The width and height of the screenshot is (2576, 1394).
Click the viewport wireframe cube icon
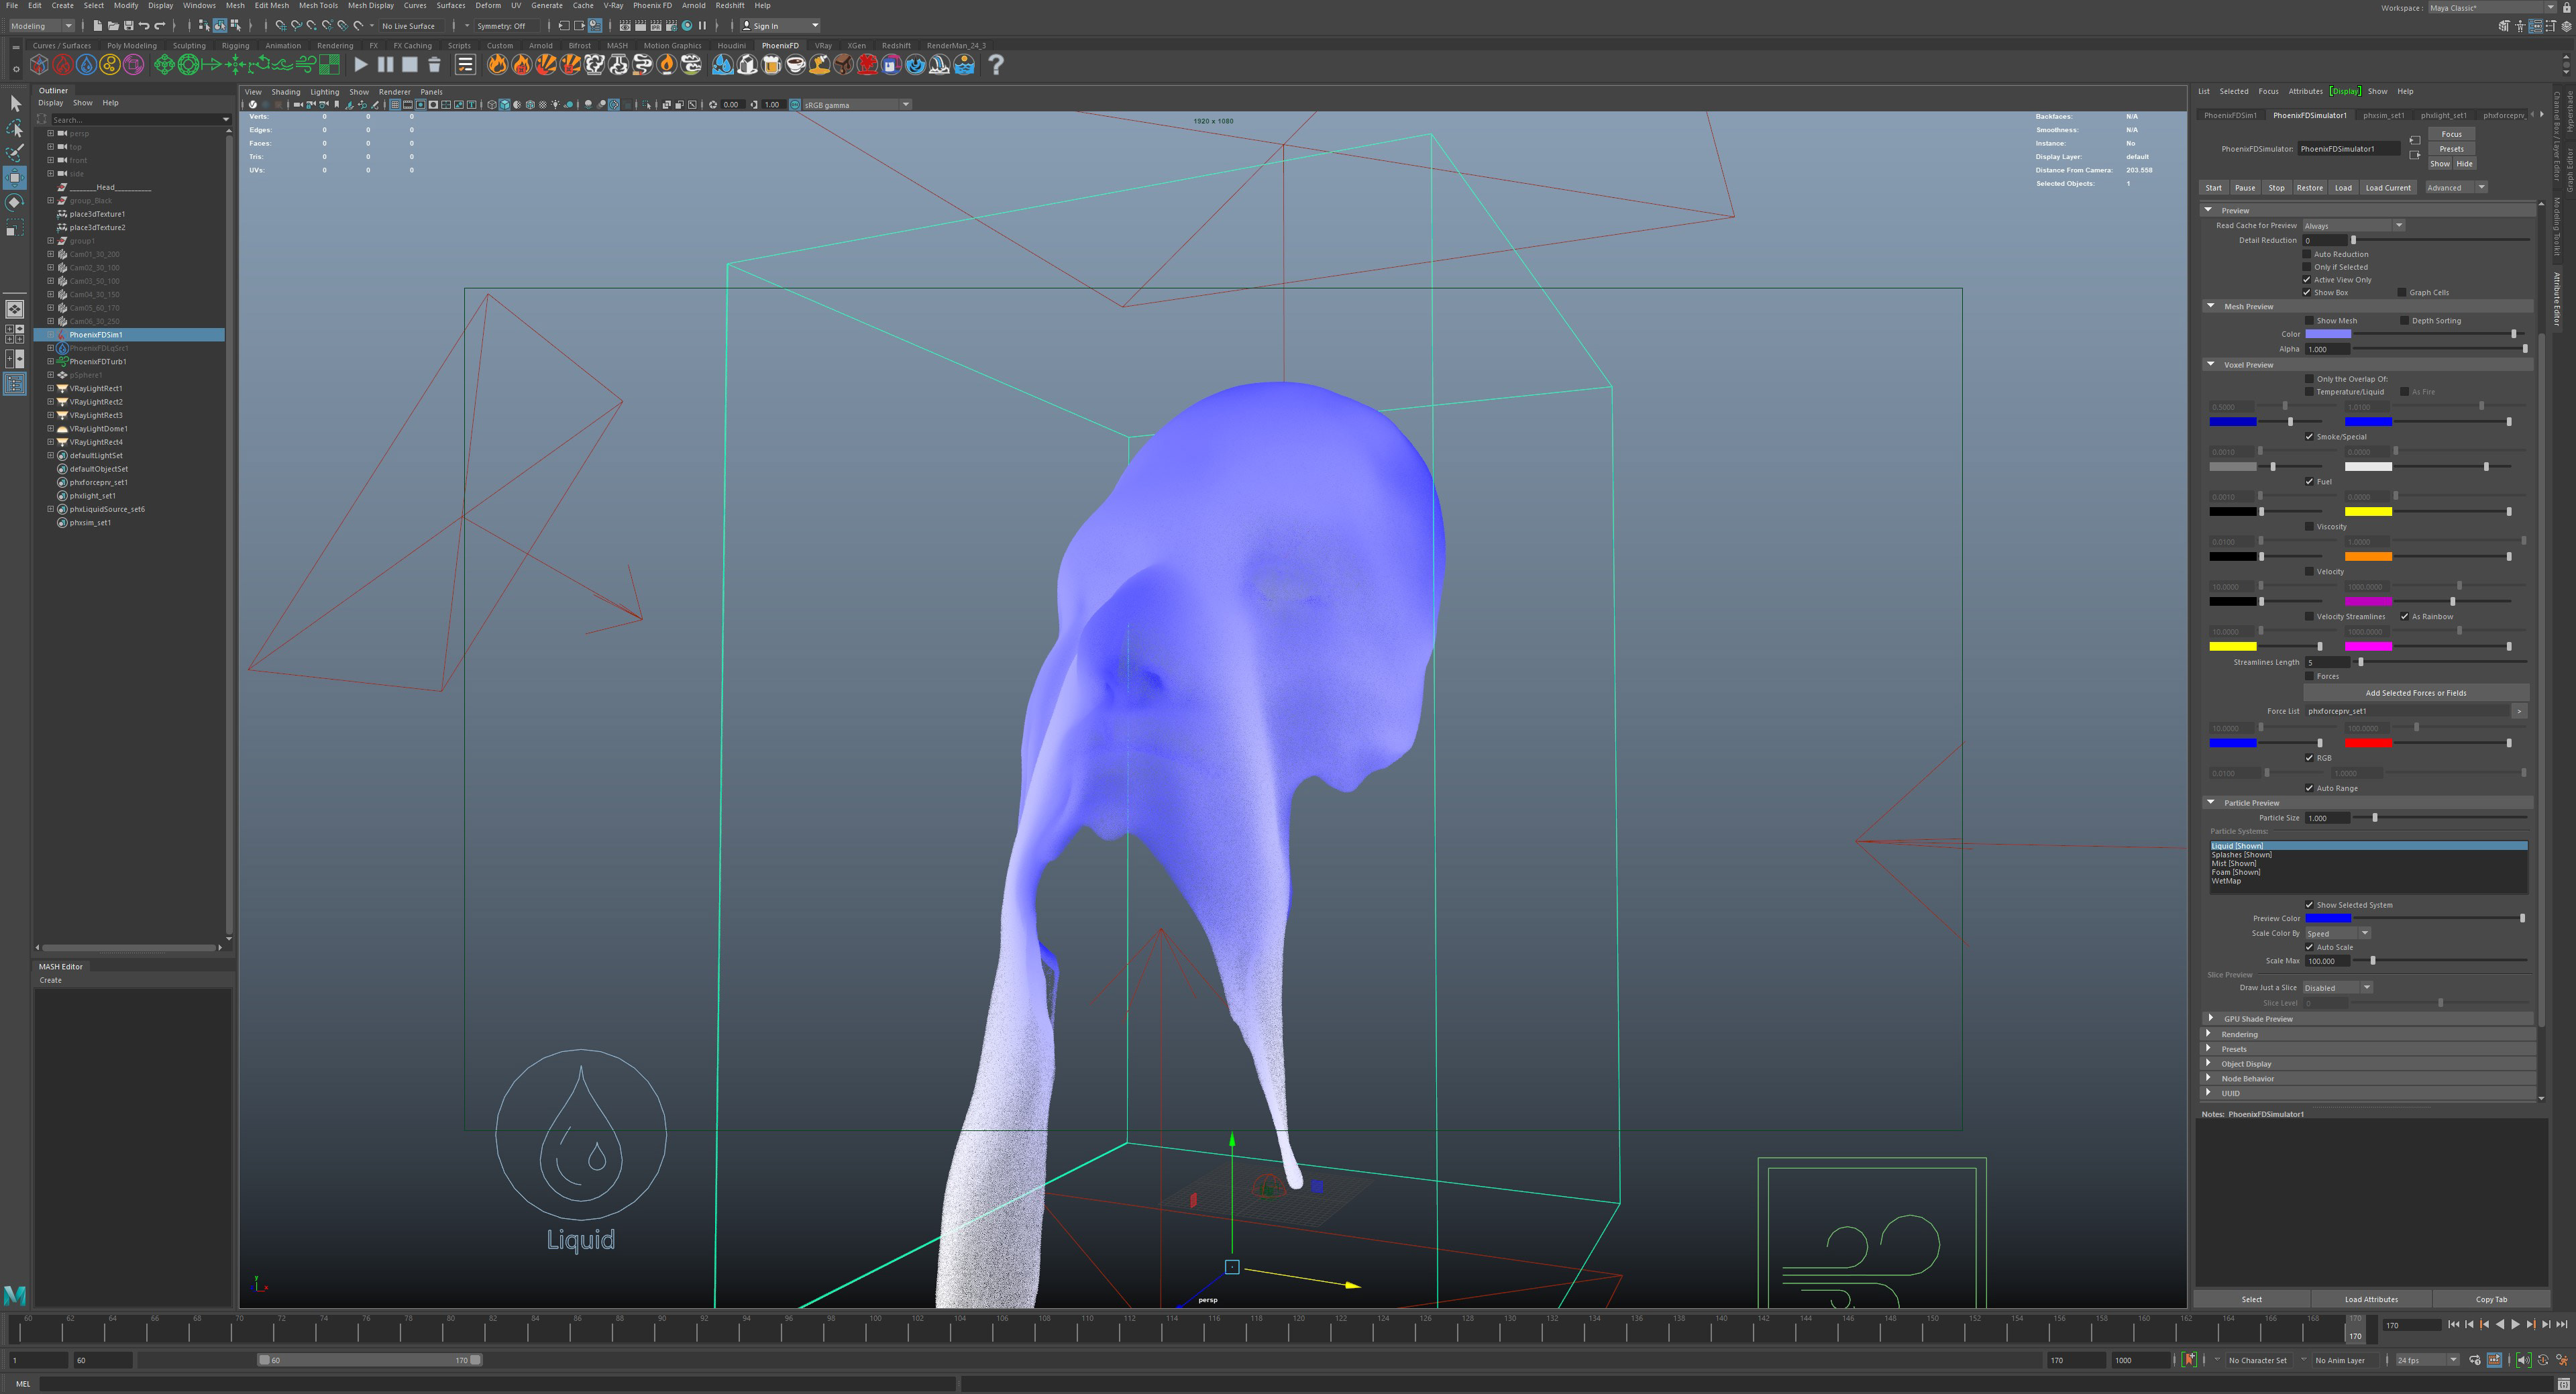point(491,105)
